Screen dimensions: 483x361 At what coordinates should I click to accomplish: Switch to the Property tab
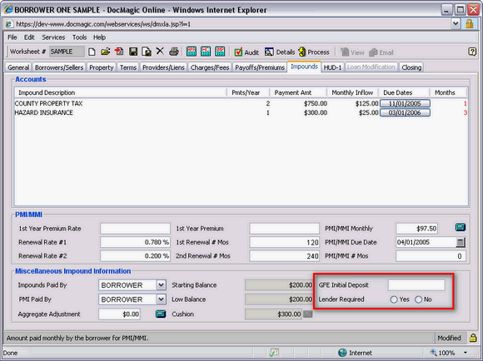click(x=102, y=67)
